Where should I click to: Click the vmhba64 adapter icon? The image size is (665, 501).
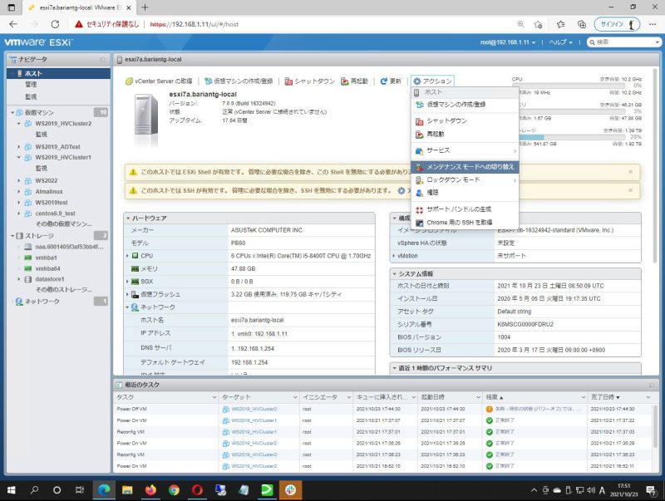[28, 268]
